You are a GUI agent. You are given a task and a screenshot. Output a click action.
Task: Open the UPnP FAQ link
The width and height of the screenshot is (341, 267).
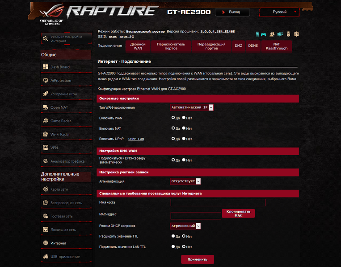[x=136, y=139]
